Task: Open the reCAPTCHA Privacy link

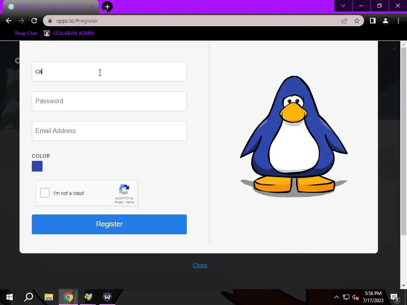Action: [119, 202]
